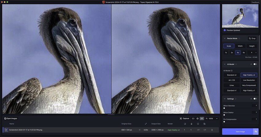The height and width of the screenshot is (137, 261).
Task: Select the split view icon
Action: (x=197, y=118)
